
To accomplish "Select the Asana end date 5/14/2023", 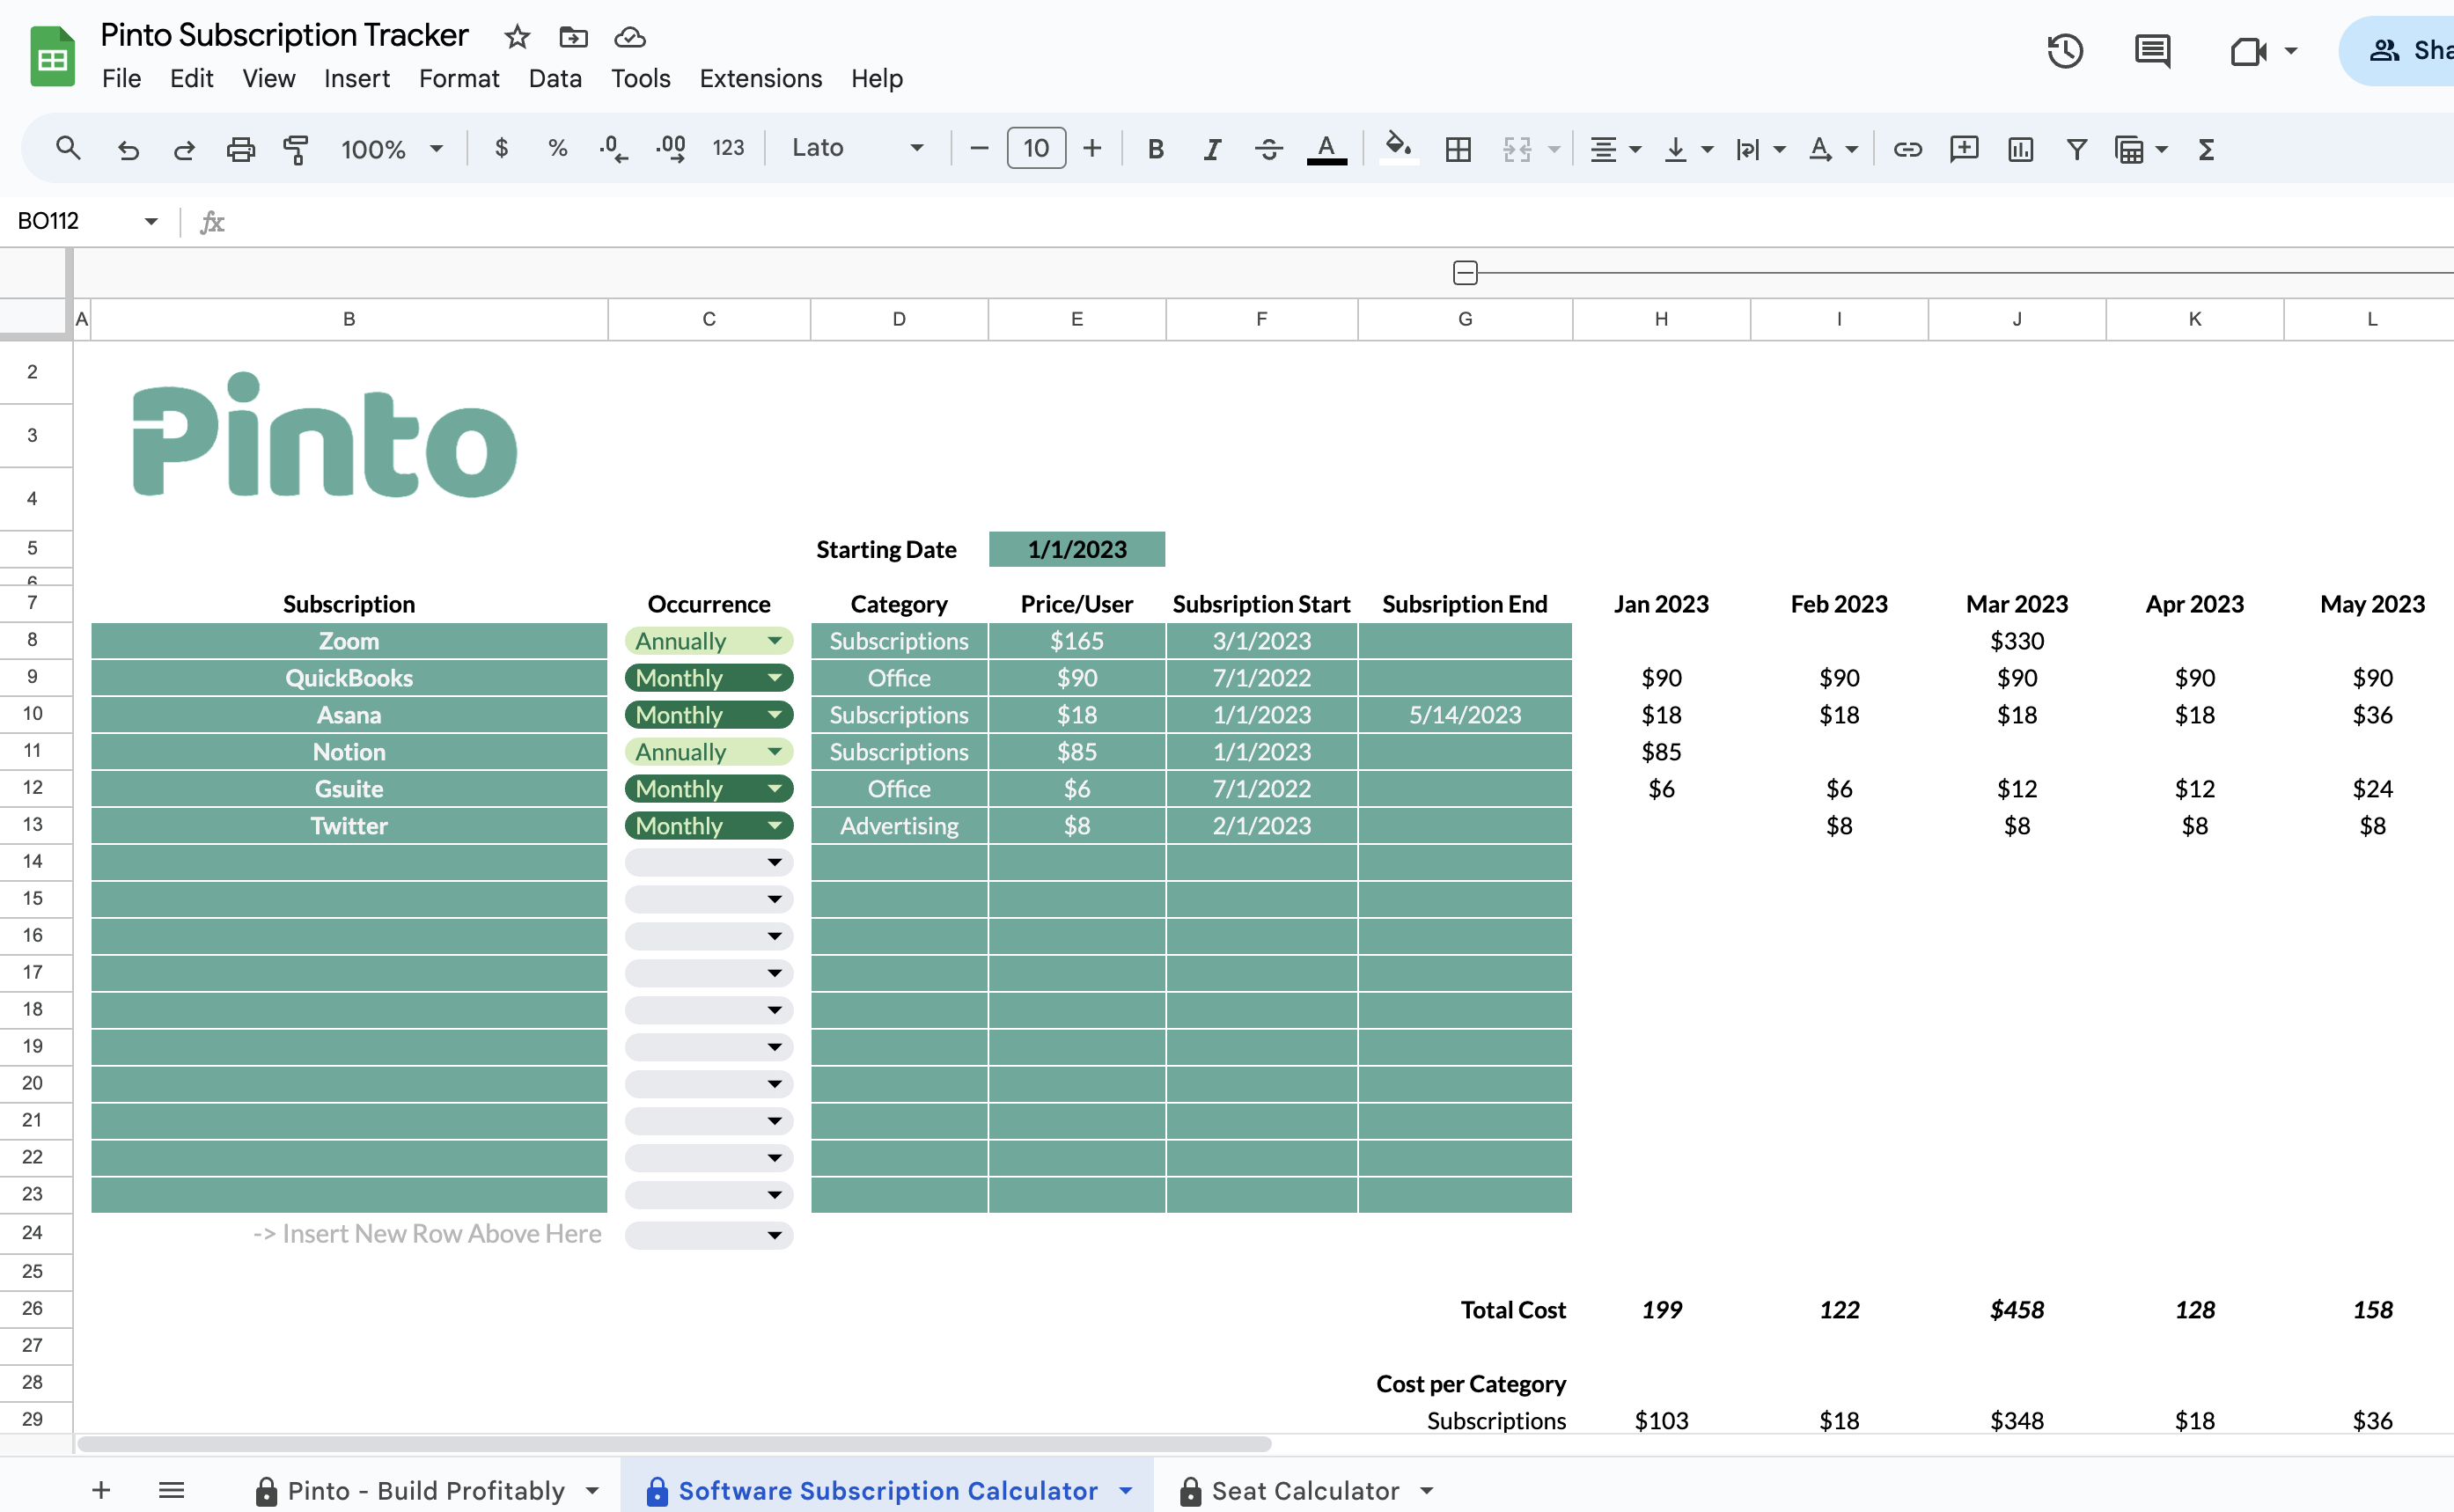I will (x=1465, y=714).
